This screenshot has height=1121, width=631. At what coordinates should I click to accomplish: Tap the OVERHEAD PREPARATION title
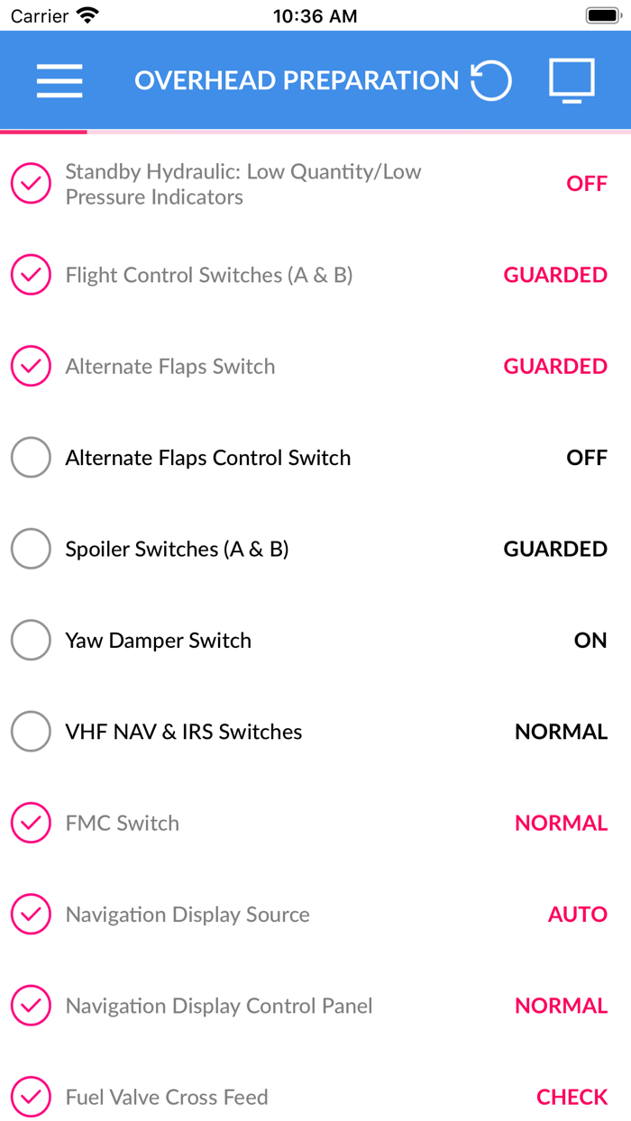tap(297, 80)
